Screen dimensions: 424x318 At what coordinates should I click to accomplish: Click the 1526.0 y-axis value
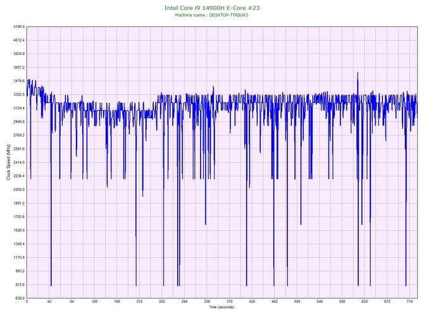(19, 231)
